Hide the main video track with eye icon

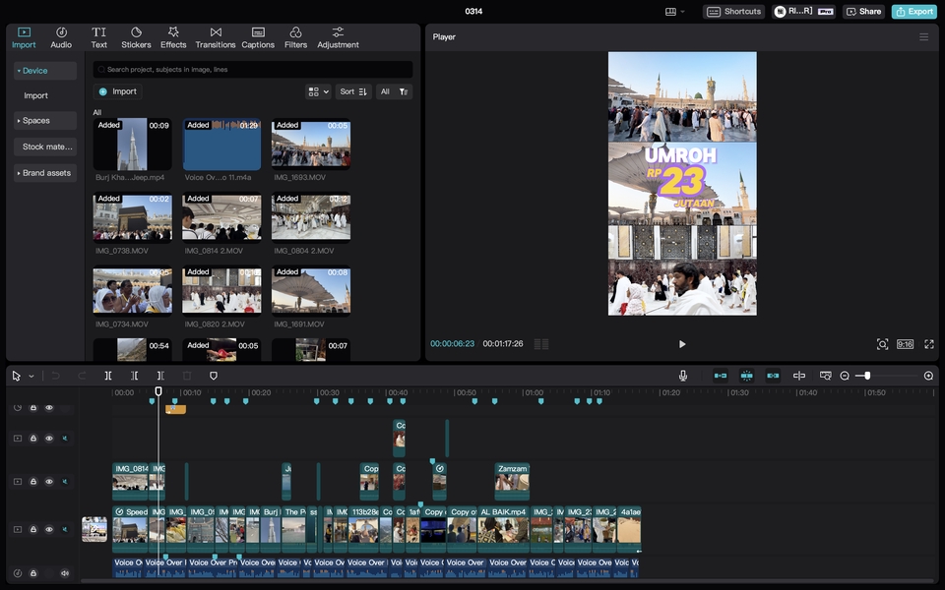point(49,529)
